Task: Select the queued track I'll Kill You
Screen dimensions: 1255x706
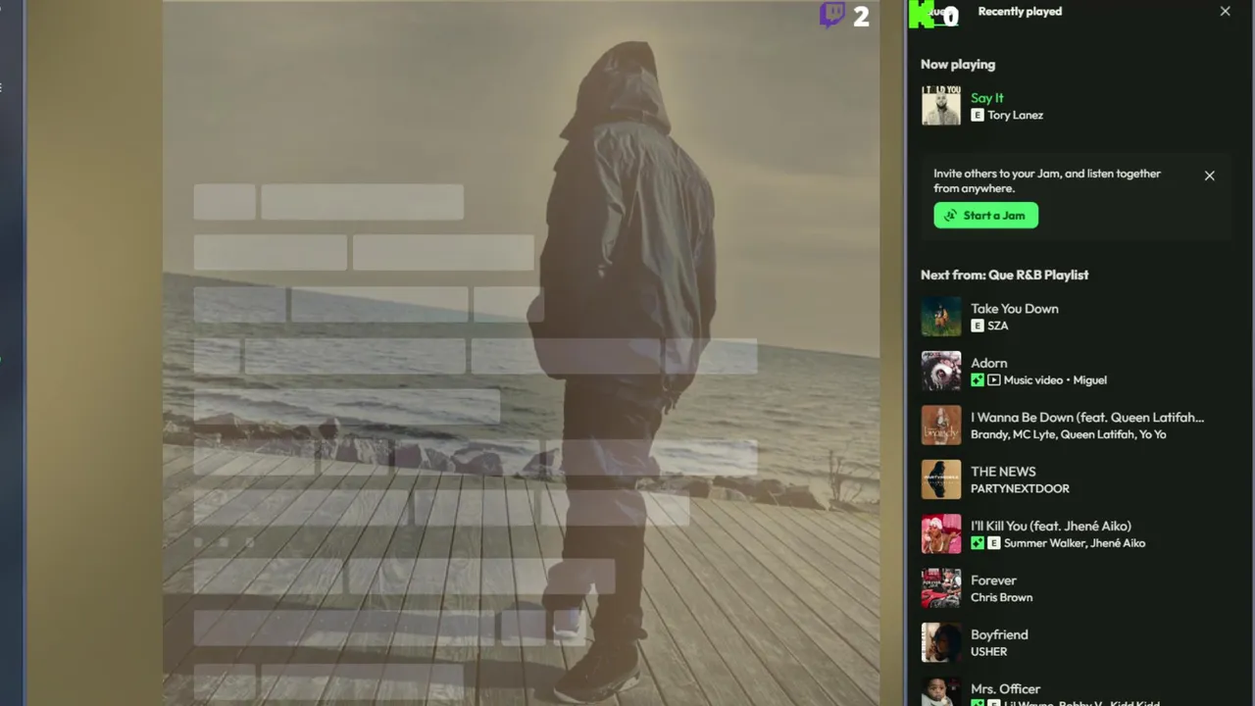Action: tap(1051, 527)
